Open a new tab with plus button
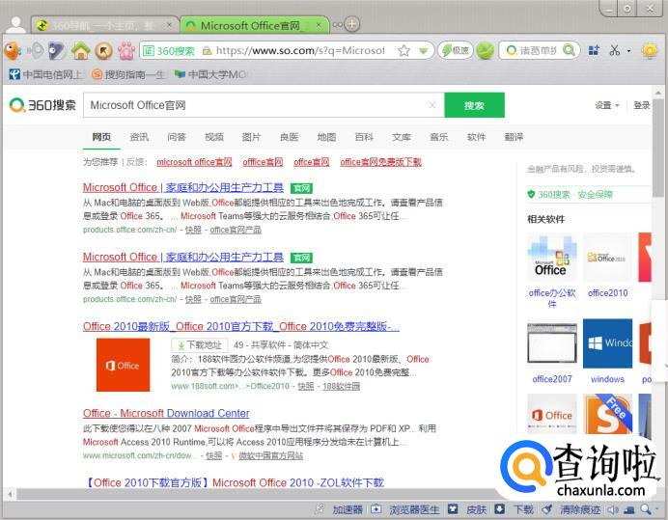This screenshot has height=520, width=668. pyautogui.click(x=351, y=24)
